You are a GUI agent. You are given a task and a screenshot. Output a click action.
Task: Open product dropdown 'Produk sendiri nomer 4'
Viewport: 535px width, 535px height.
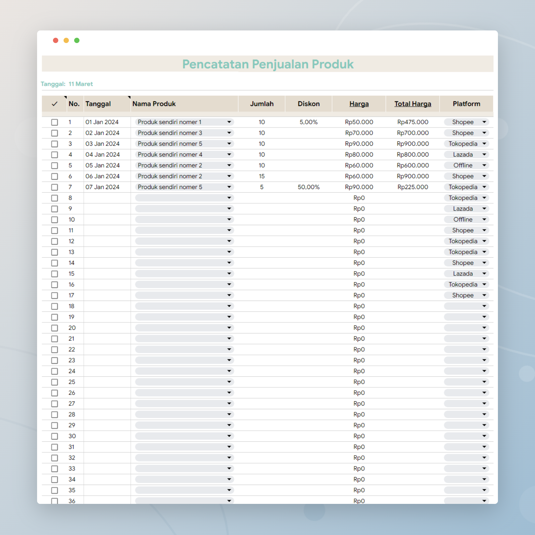(184, 155)
